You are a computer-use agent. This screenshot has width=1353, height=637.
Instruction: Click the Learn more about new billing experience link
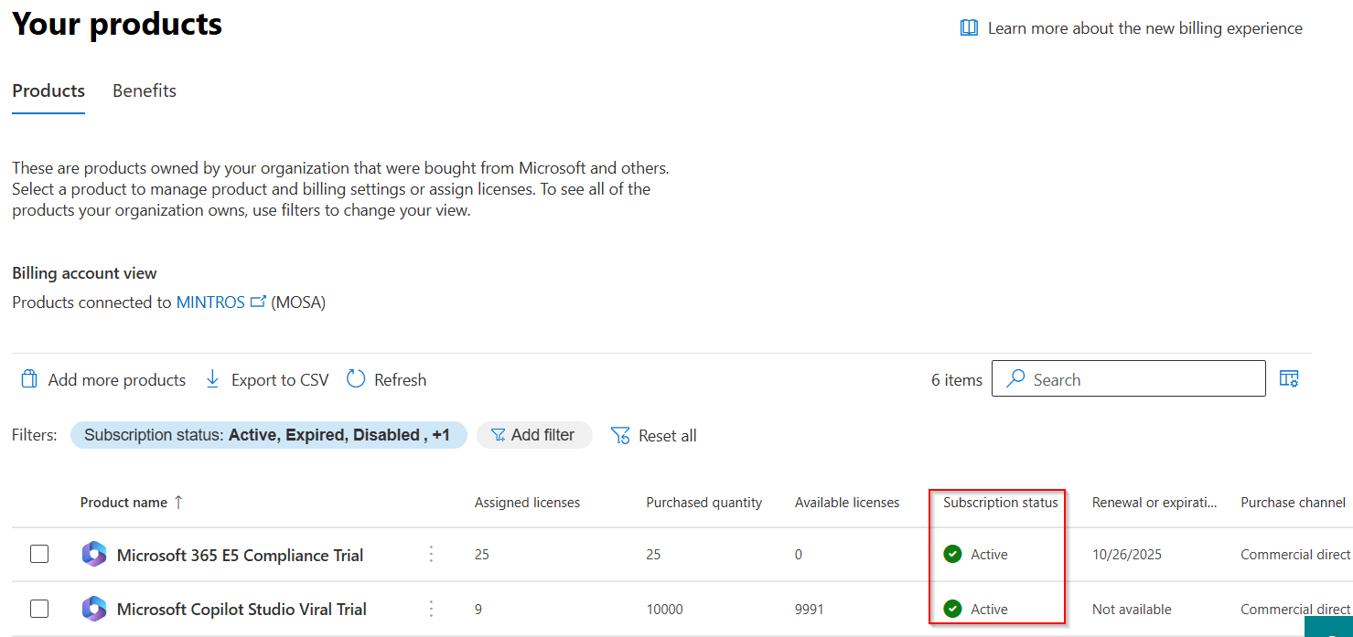(x=1144, y=27)
